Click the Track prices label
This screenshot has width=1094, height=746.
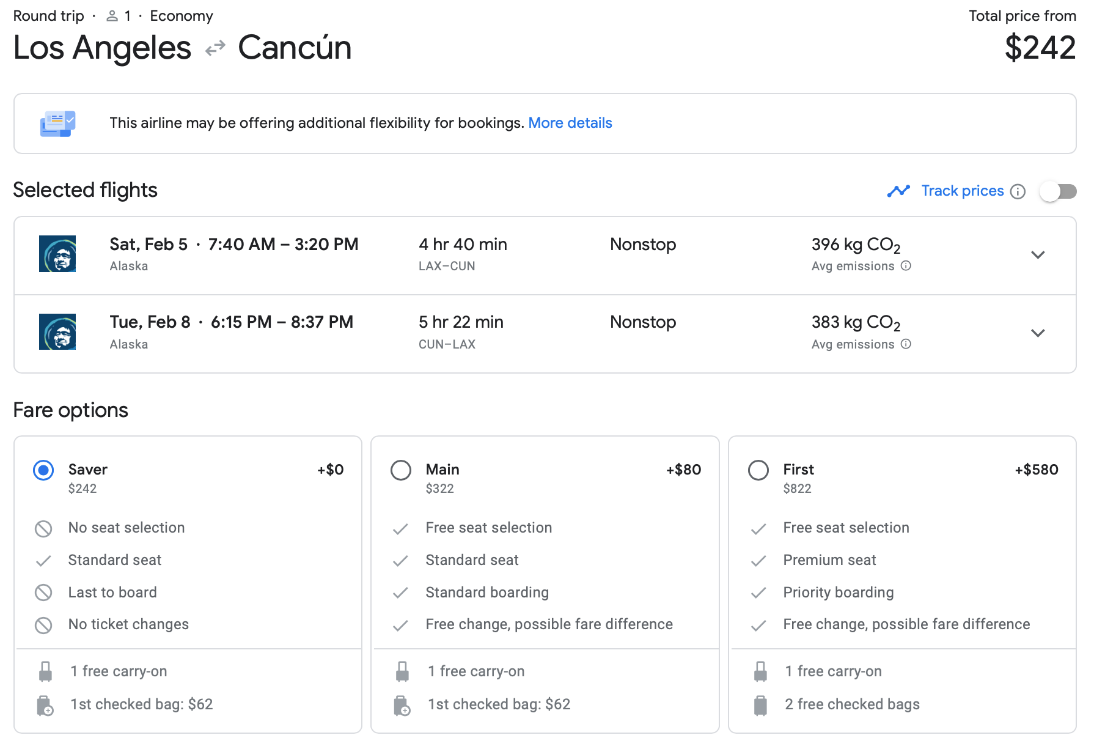tap(962, 191)
